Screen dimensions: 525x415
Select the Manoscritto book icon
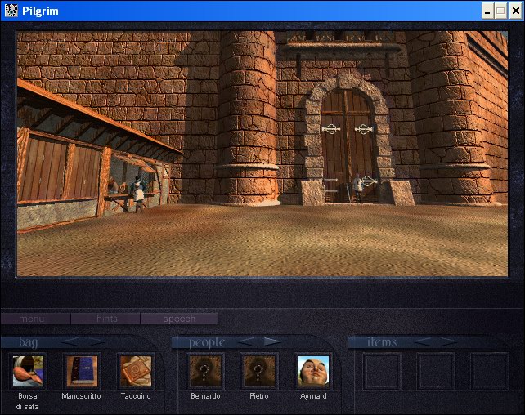coord(82,371)
